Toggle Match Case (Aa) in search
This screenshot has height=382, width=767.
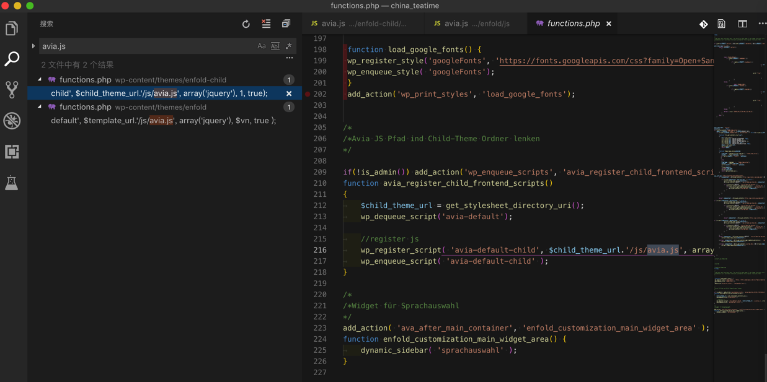click(x=262, y=46)
